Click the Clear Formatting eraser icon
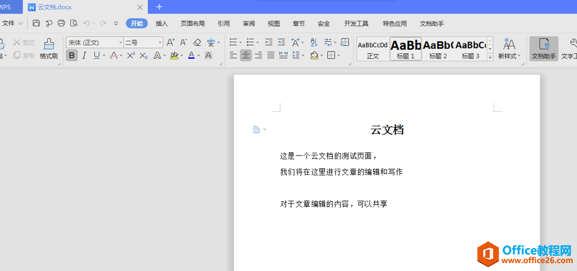 click(x=197, y=42)
